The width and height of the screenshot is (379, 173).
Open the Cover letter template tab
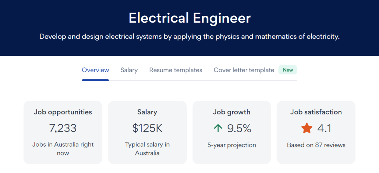pyautogui.click(x=244, y=70)
